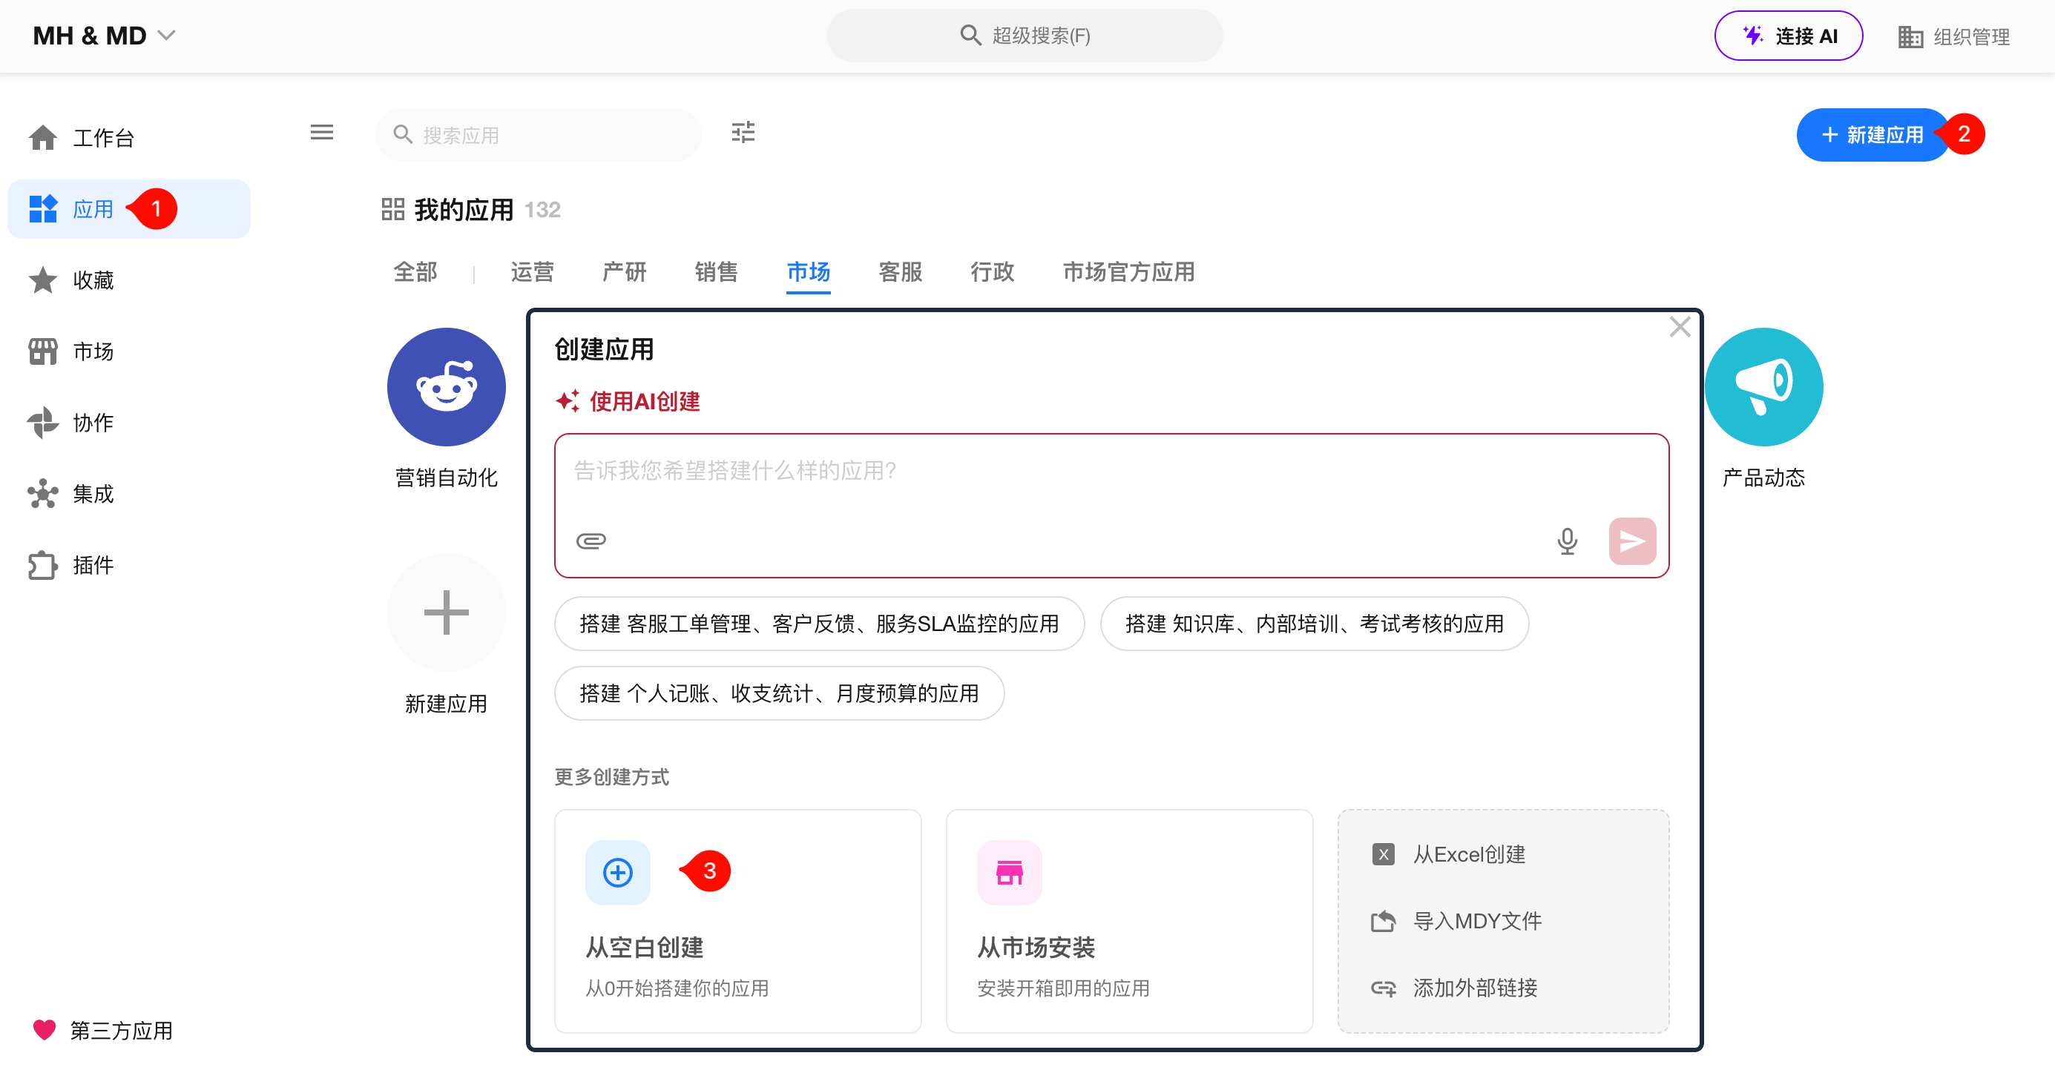The image size is (2055, 1090).
Task: Switch to the 销售 tab
Action: point(716,272)
